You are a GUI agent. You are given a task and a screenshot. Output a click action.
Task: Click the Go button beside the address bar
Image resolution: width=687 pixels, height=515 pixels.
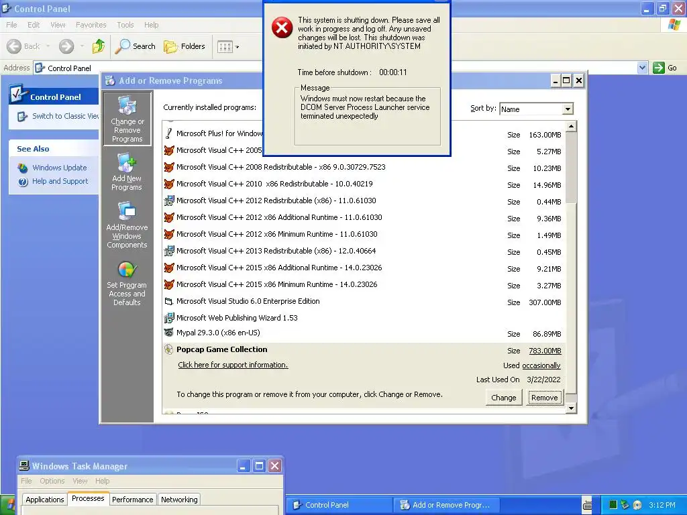tap(665, 68)
